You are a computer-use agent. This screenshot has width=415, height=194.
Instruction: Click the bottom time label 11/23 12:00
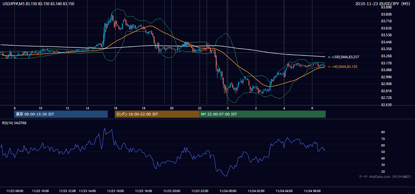pyautogui.click(x=68, y=191)
